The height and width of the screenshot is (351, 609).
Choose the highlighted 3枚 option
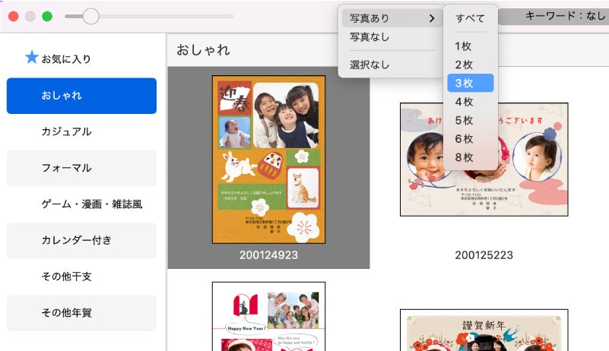(471, 83)
